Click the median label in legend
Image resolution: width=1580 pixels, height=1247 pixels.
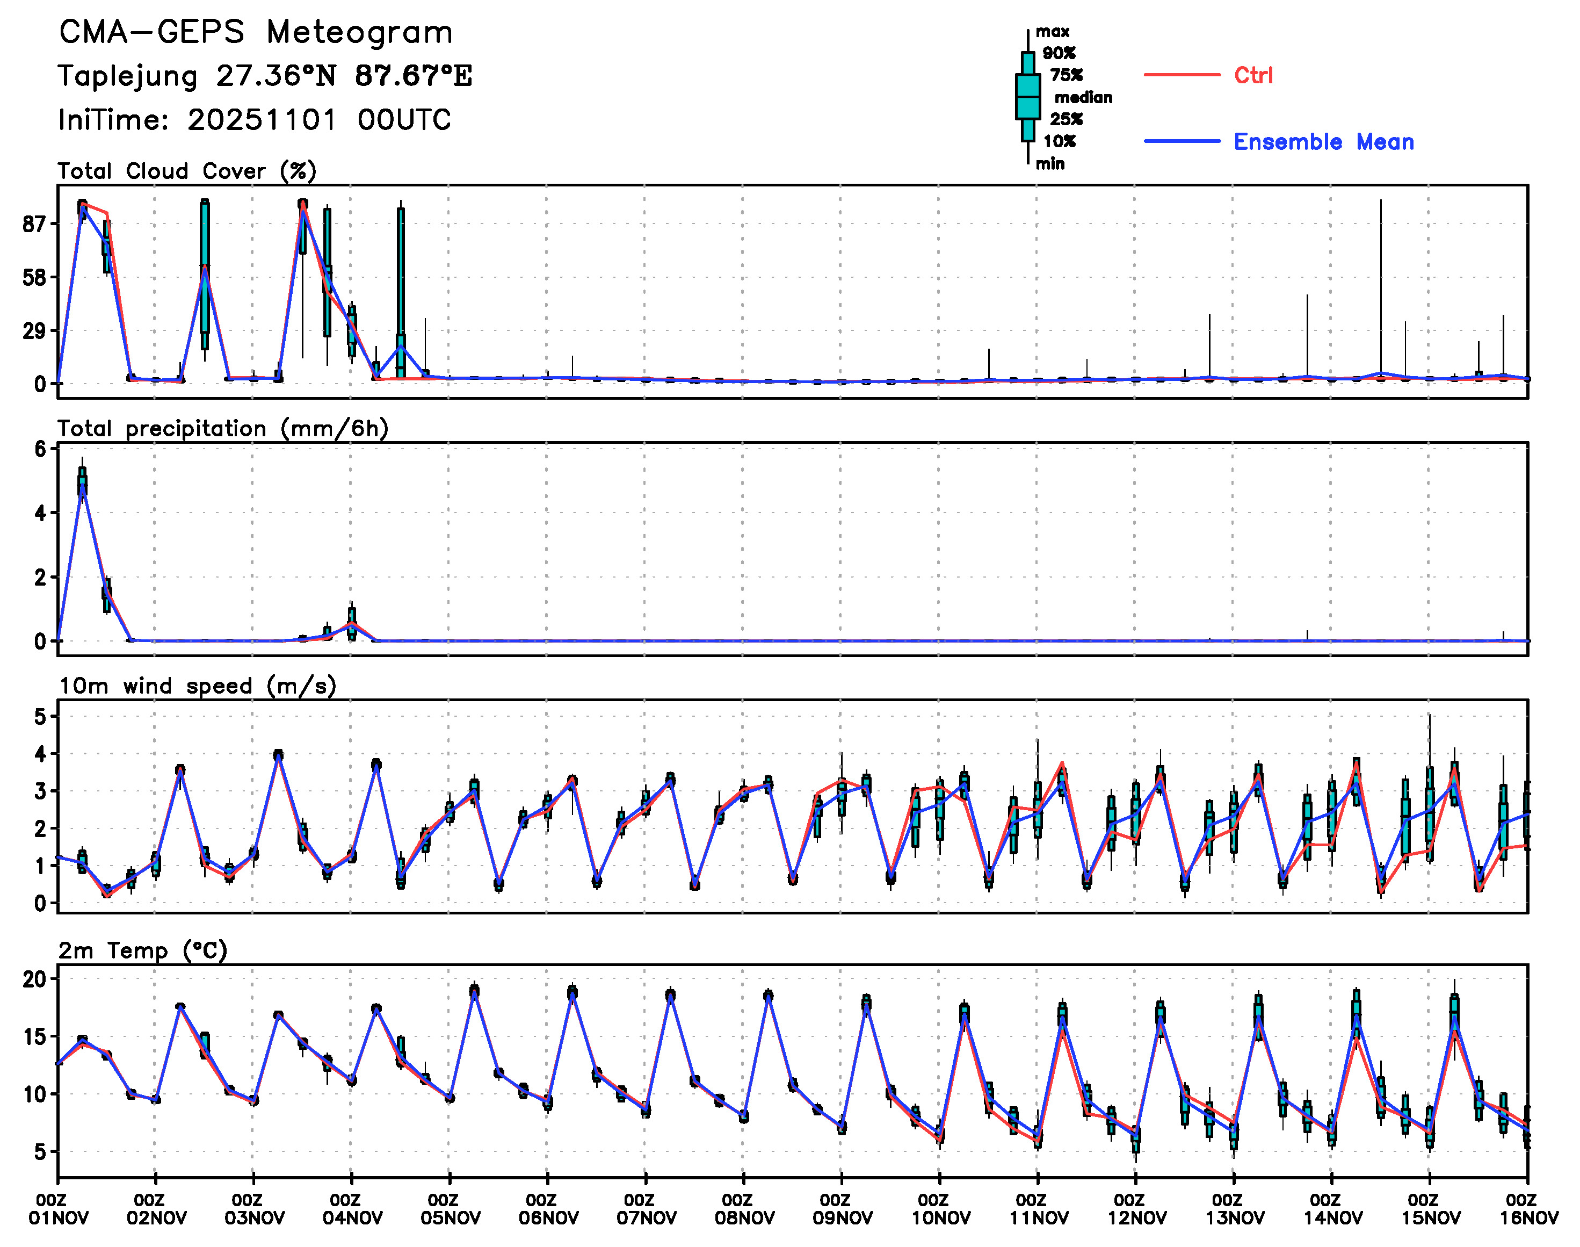point(1083,97)
